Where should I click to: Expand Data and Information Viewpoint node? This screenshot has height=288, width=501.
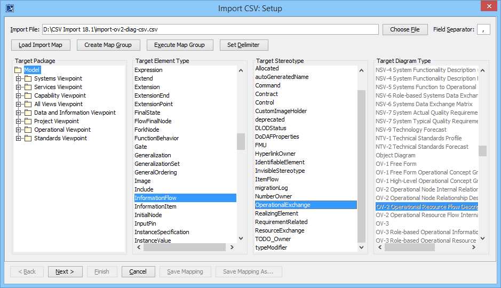[x=19, y=113]
